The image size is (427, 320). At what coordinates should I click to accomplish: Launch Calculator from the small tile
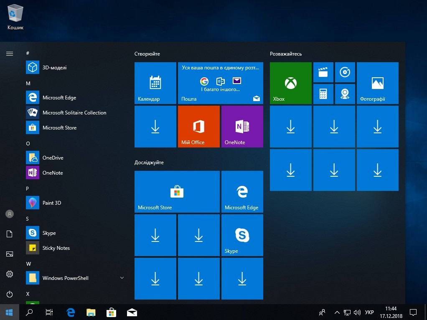tap(323, 94)
